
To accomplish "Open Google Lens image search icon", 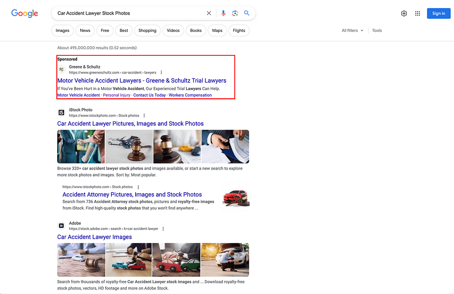I will click(235, 13).
